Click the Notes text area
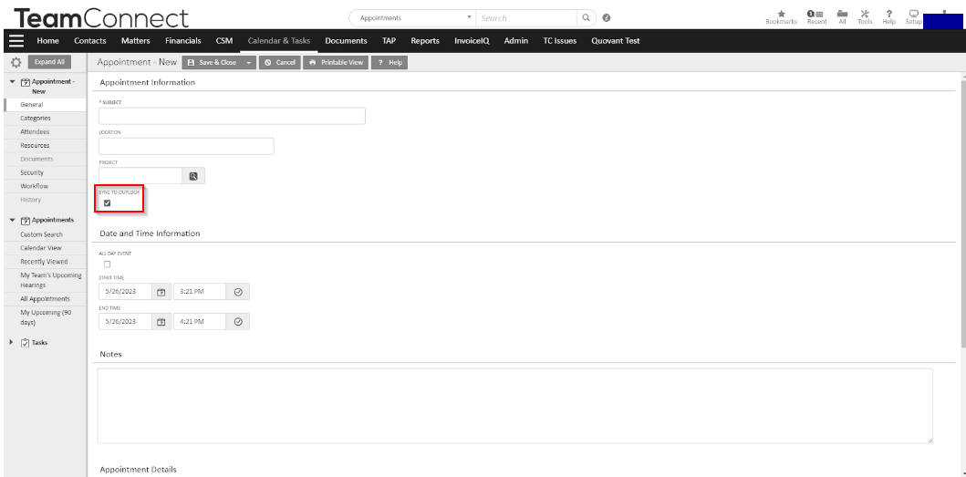Image resolution: width=966 pixels, height=477 pixels. tap(515, 406)
